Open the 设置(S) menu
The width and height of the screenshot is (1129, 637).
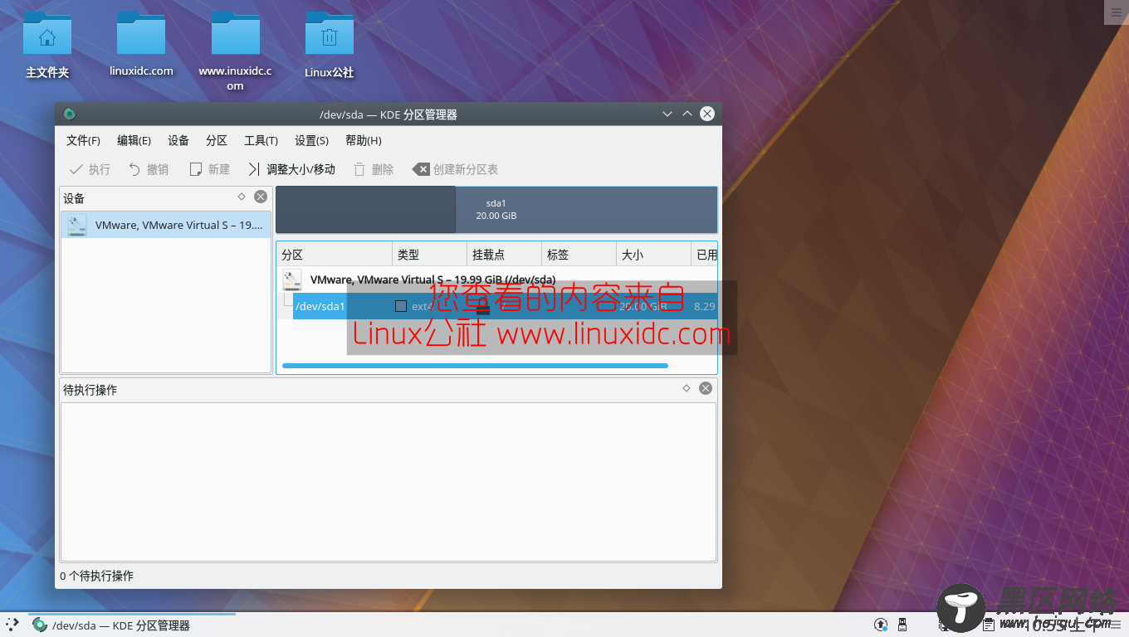point(311,140)
